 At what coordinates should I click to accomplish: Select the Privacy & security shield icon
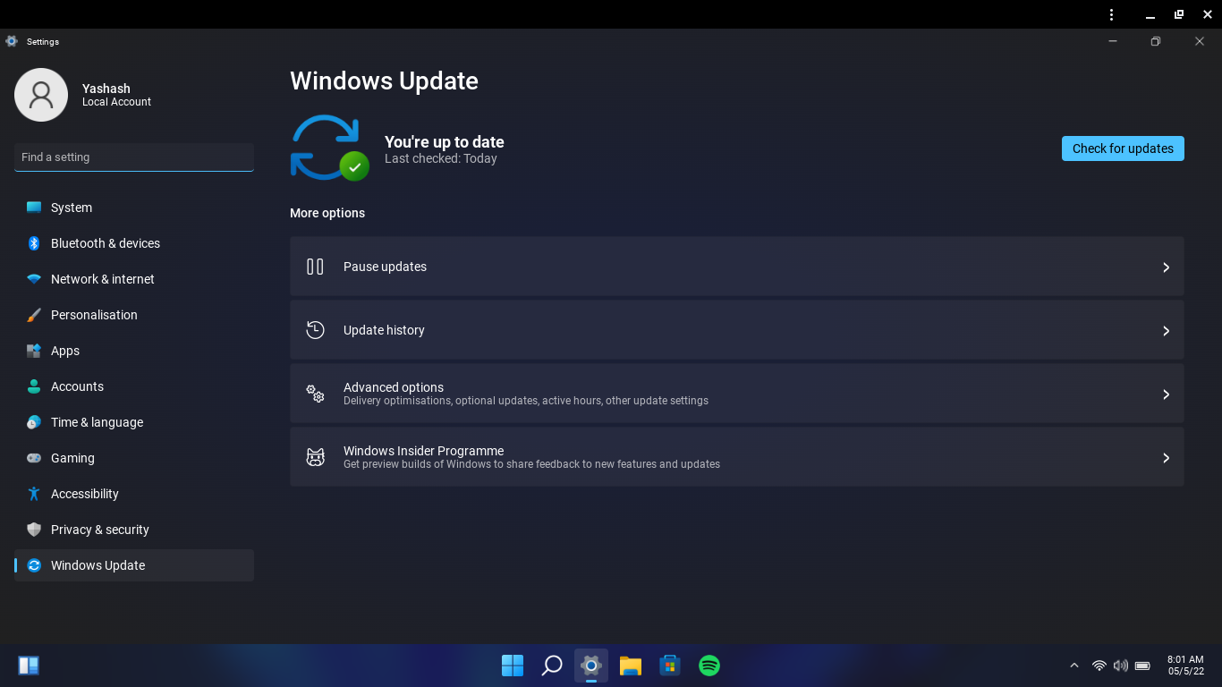(33, 530)
